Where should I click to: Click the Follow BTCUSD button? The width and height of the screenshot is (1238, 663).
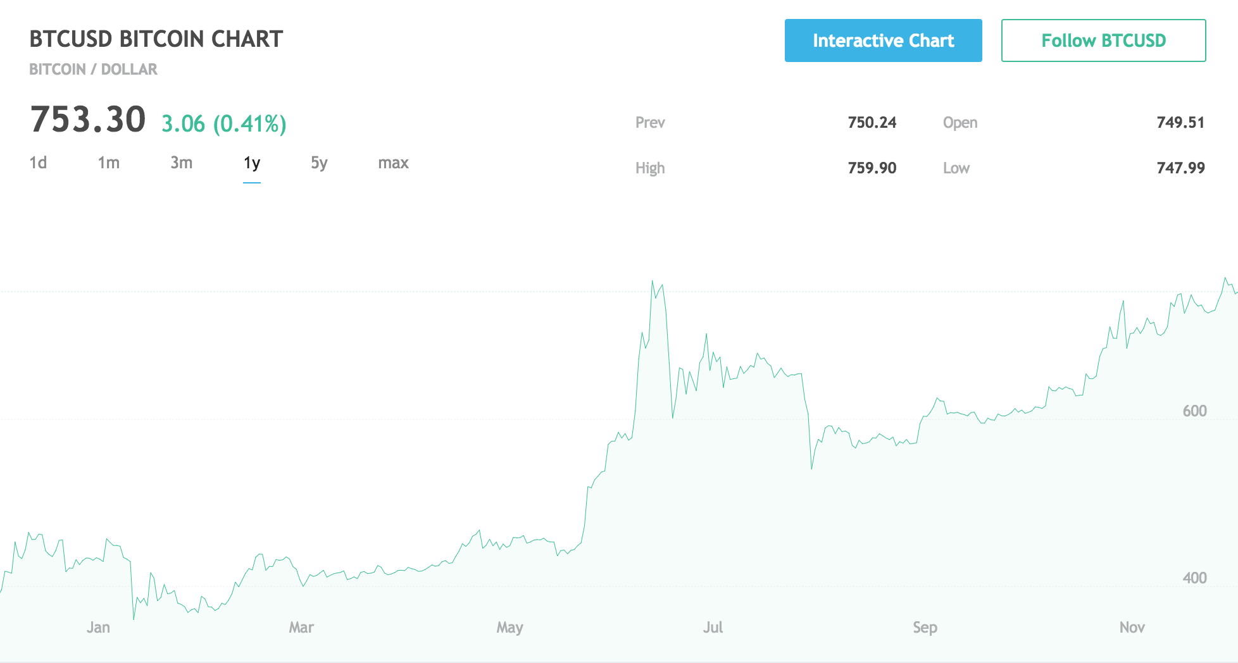coord(1103,40)
